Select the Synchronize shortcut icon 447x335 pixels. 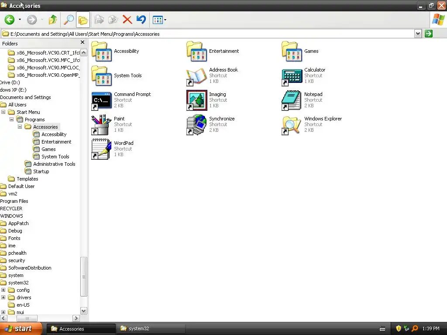197,125
